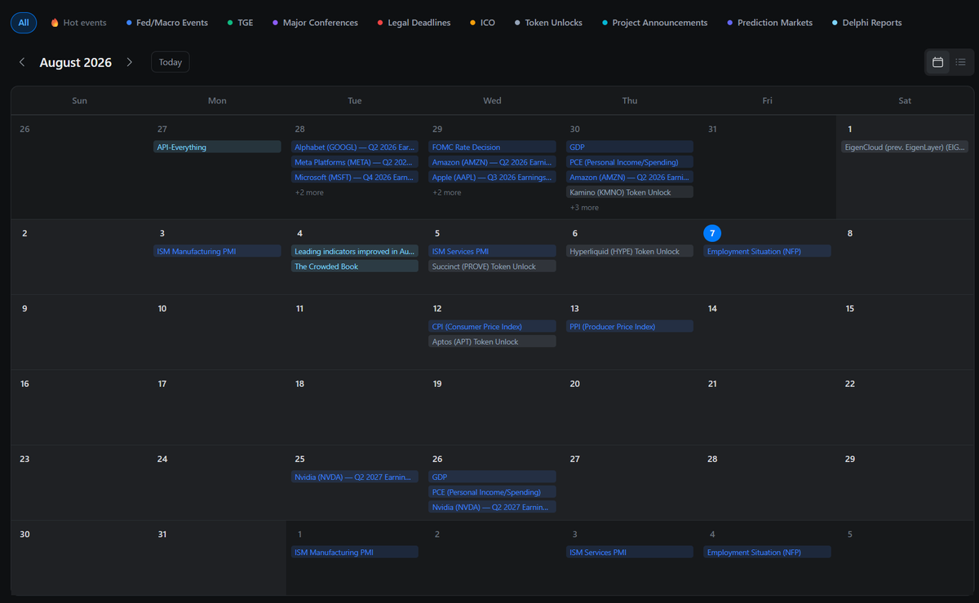Open Kamino (KMNO) Token Unlock event
This screenshot has width=979, height=603.
(630, 192)
